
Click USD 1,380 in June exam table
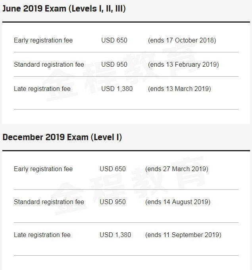click(x=117, y=89)
